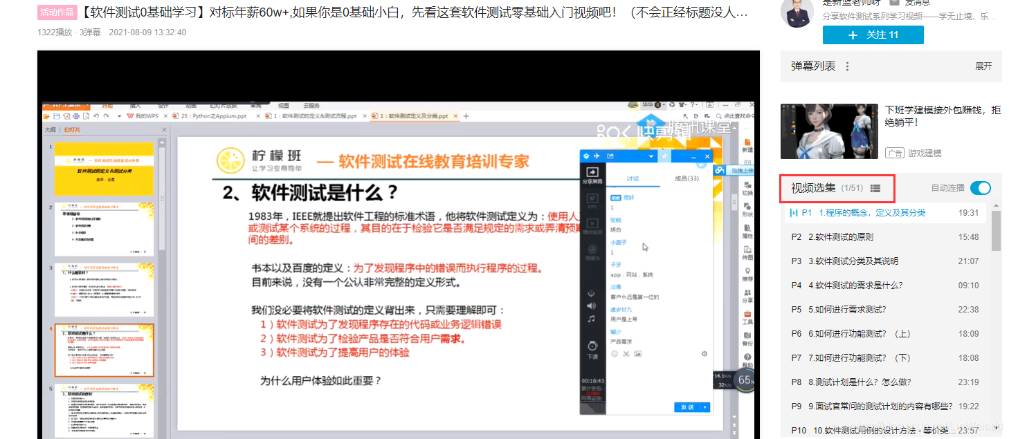Open the dropdown in the classroom title bar

click(651, 156)
